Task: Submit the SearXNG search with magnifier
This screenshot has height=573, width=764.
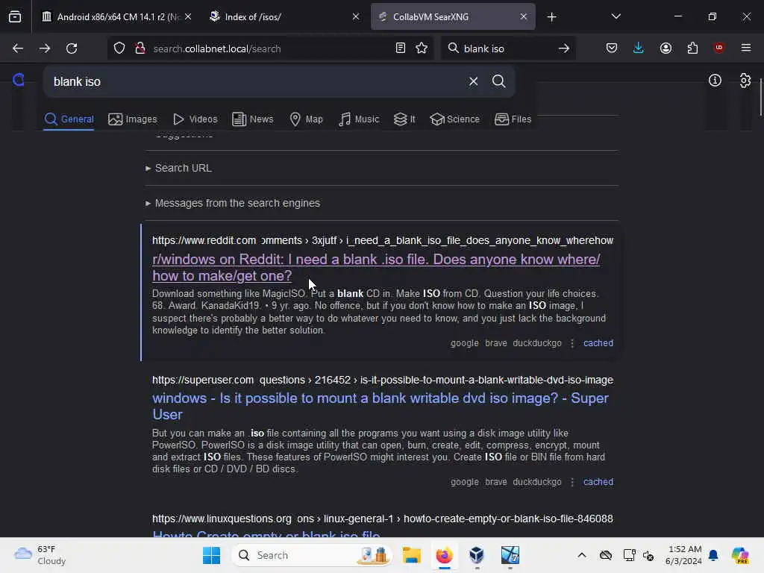Action: (x=498, y=81)
